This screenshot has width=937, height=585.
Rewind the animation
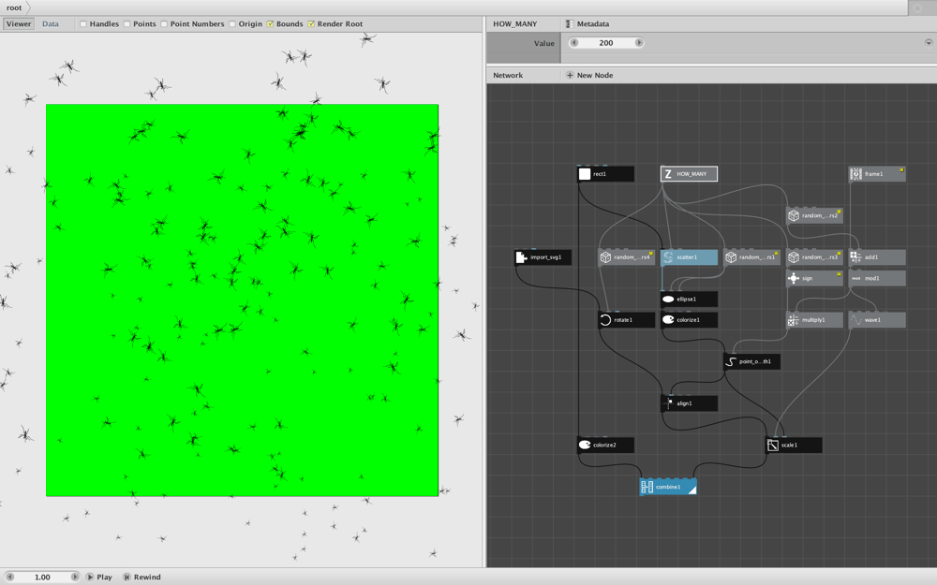tap(142, 577)
